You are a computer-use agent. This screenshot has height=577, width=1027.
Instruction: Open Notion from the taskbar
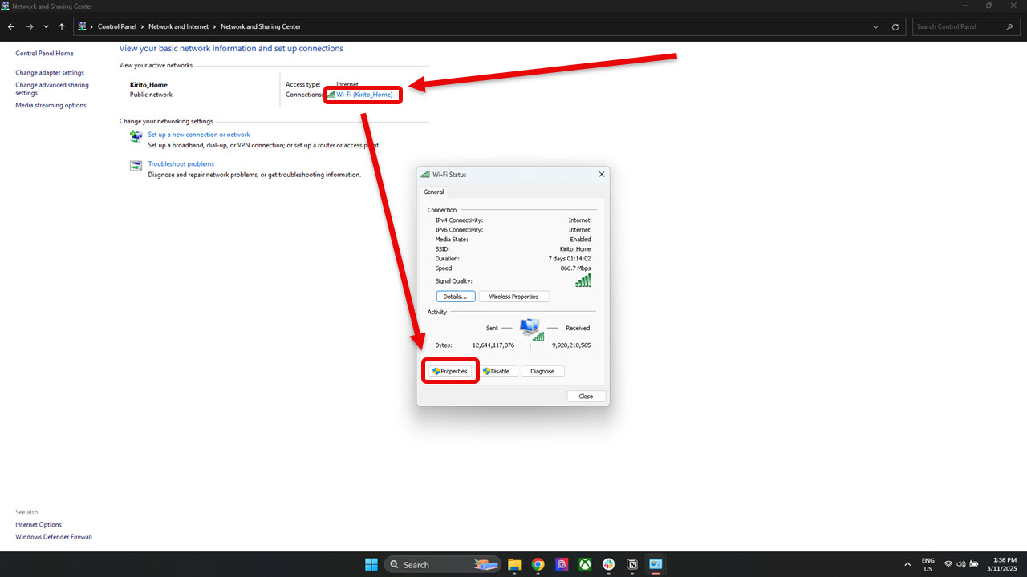(x=632, y=564)
